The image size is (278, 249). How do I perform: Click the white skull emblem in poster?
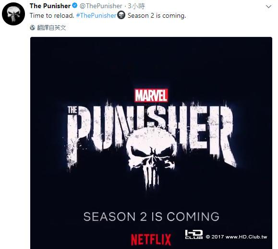[x=152, y=156]
